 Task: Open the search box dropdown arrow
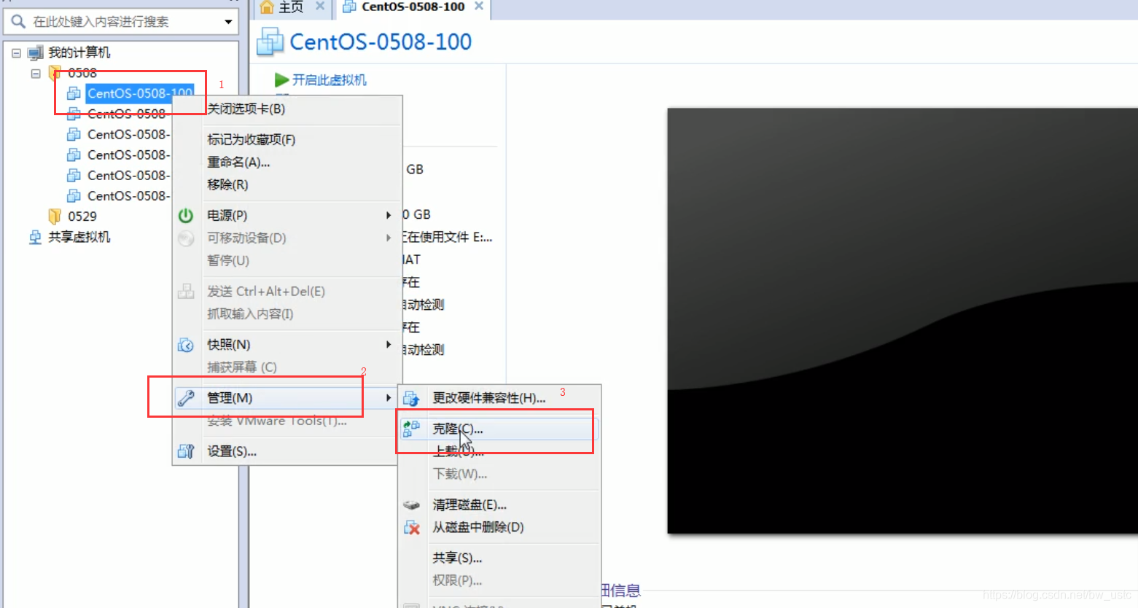(x=228, y=22)
